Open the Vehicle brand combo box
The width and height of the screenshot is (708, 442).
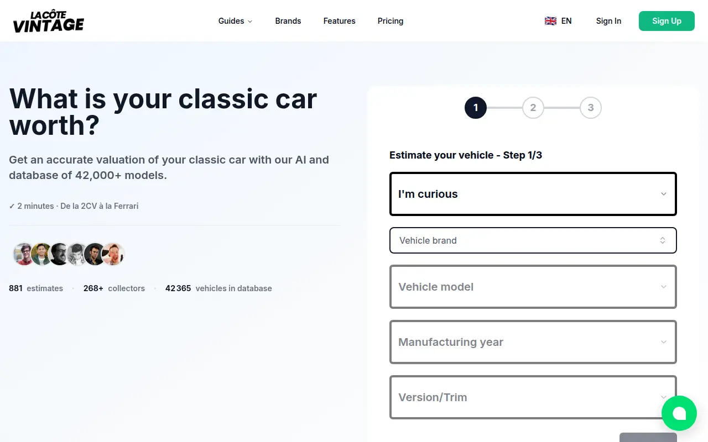click(533, 240)
